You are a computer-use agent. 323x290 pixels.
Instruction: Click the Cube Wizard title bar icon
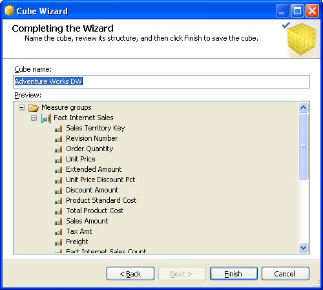coord(9,10)
